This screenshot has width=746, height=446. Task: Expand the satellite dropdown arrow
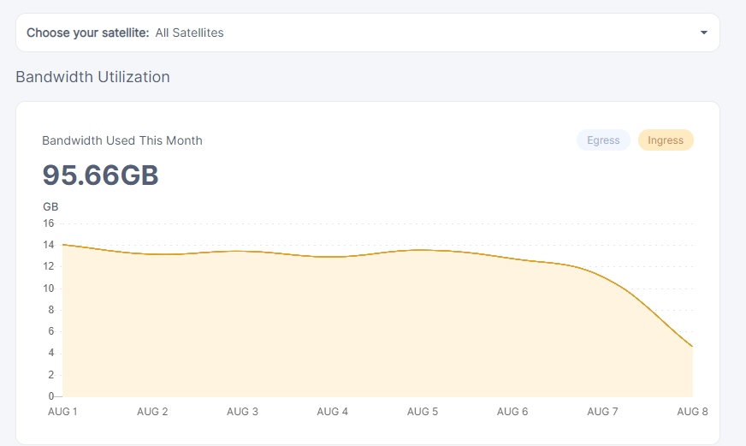coord(703,33)
